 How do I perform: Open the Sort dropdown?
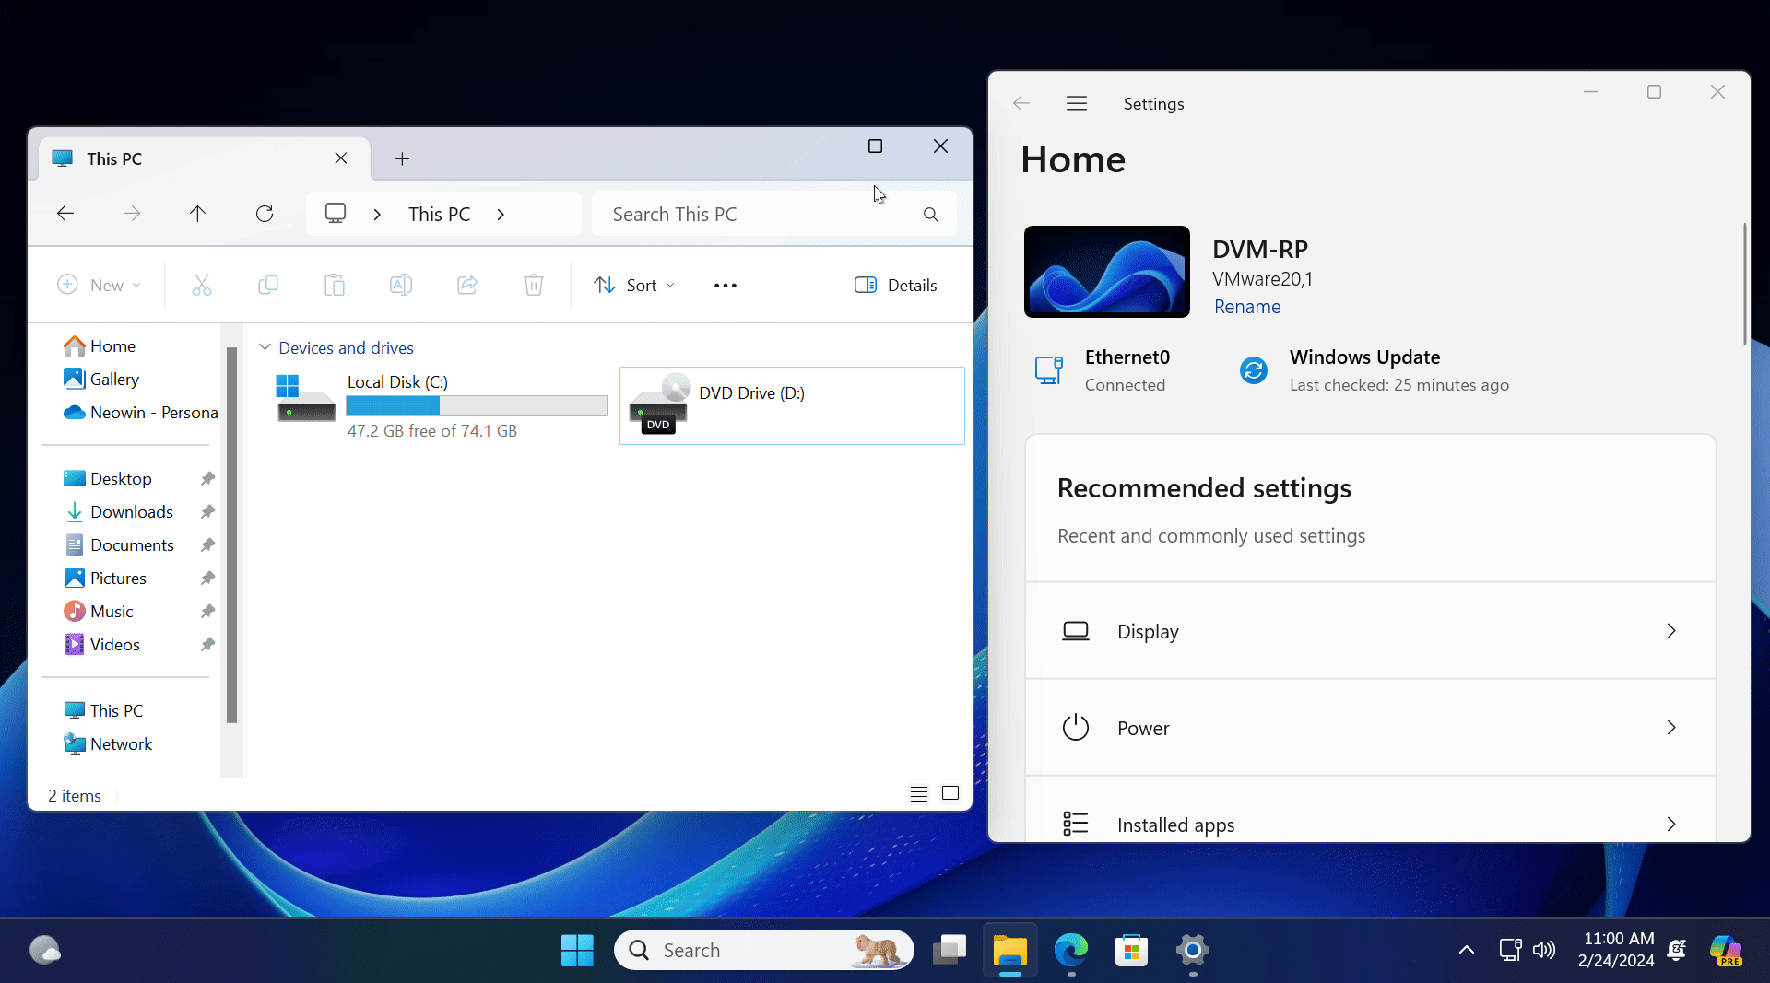pos(634,285)
